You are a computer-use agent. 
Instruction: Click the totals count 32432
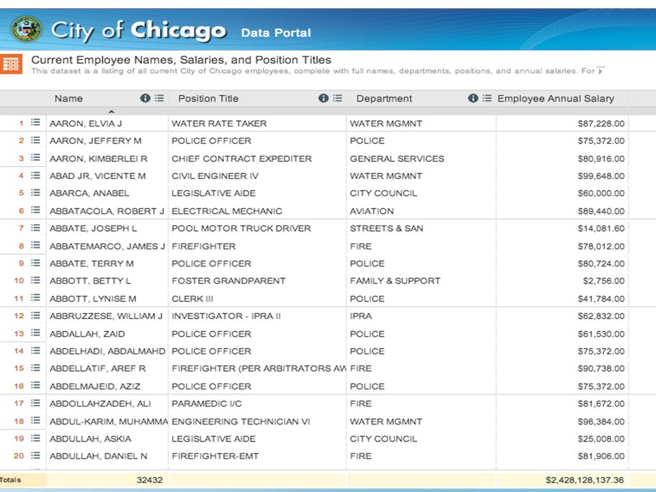tap(150, 480)
